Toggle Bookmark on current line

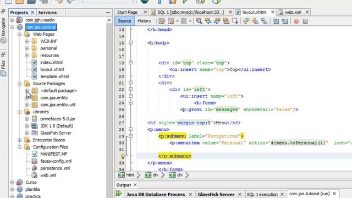(x=265, y=21)
